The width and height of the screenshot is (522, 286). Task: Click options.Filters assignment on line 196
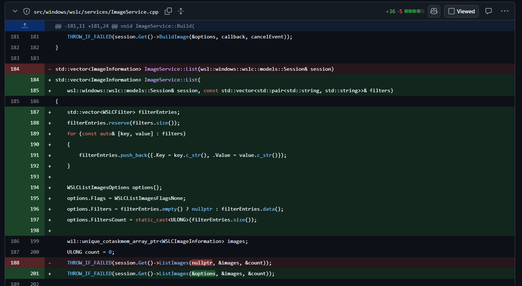point(175,209)
